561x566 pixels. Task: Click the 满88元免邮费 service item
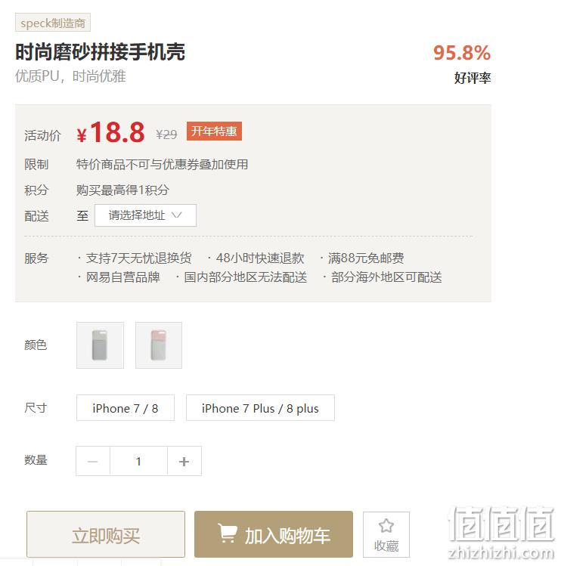[366, 258]
